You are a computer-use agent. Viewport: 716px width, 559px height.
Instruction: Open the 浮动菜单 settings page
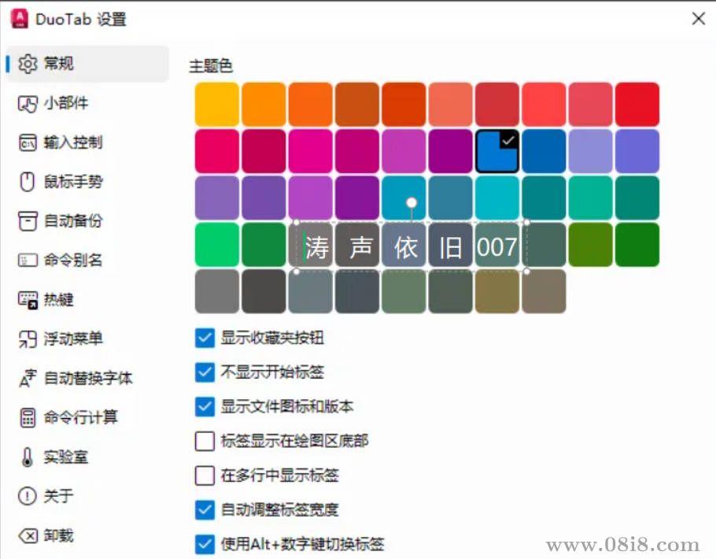(72, 339)
